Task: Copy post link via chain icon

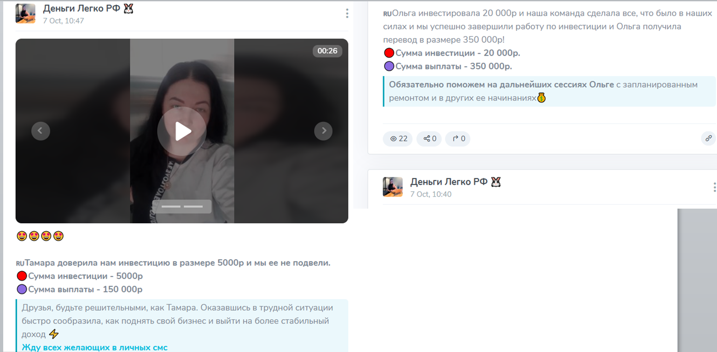Action: click(x=708, y=138)
